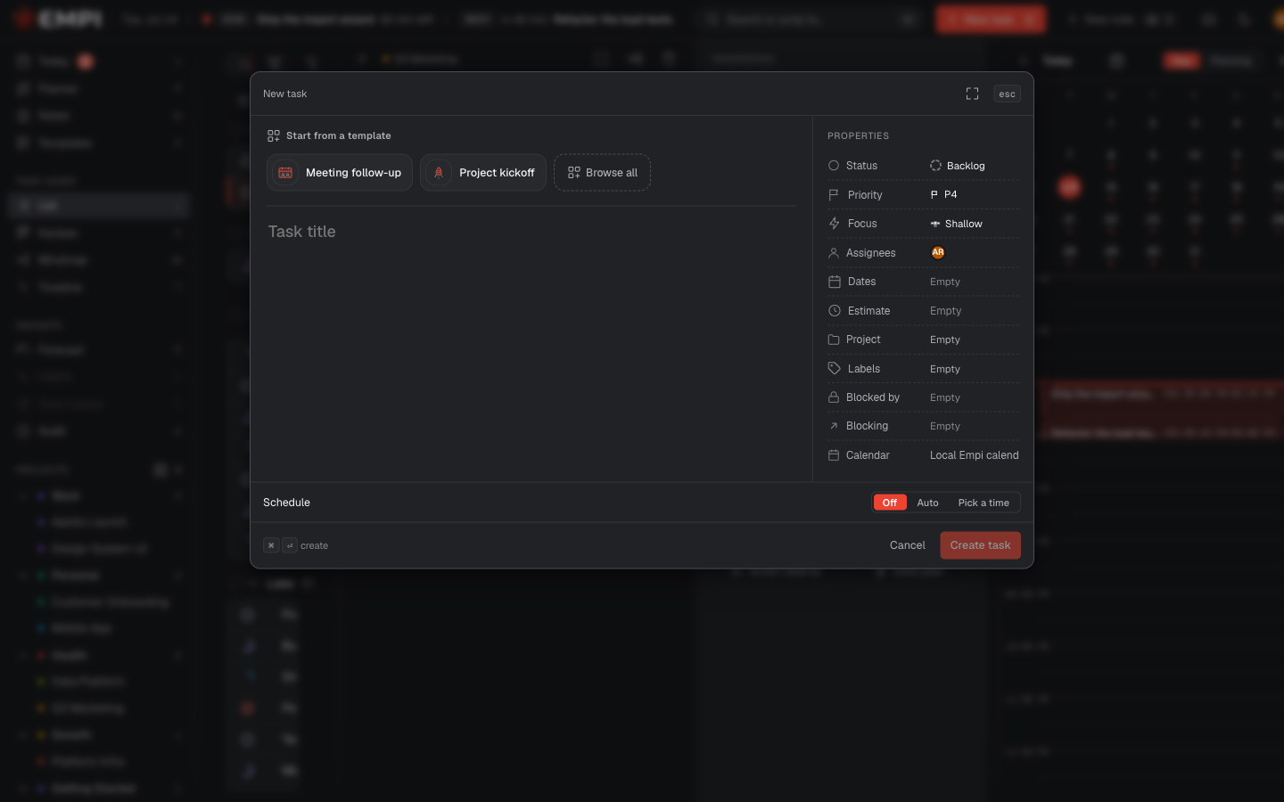Viewport: 1284px width, 802px height.
Task: Choose the Project kickoff template
Action: 483,173
